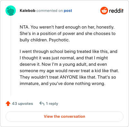Open Kalebob's user profile name
The image size is (129, 127).
pos(27,11)
